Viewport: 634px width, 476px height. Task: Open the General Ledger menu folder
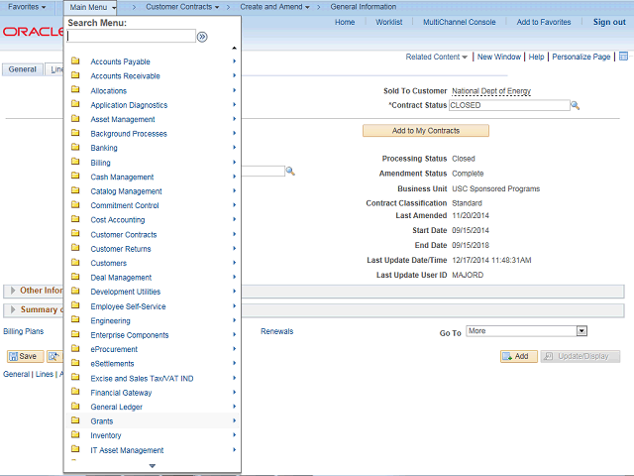click(116, 407)
